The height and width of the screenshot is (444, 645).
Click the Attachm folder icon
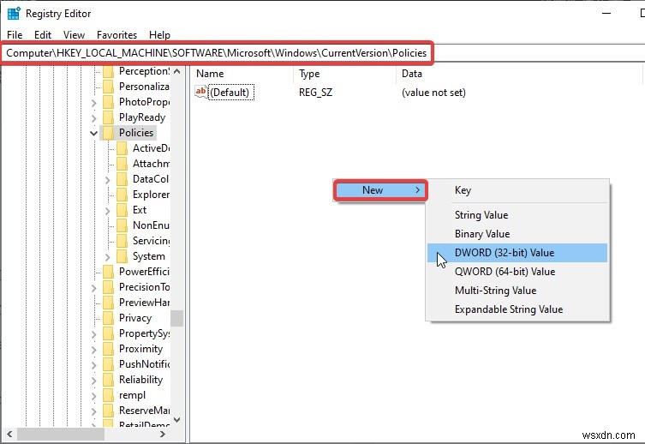[x=122, y=164]
